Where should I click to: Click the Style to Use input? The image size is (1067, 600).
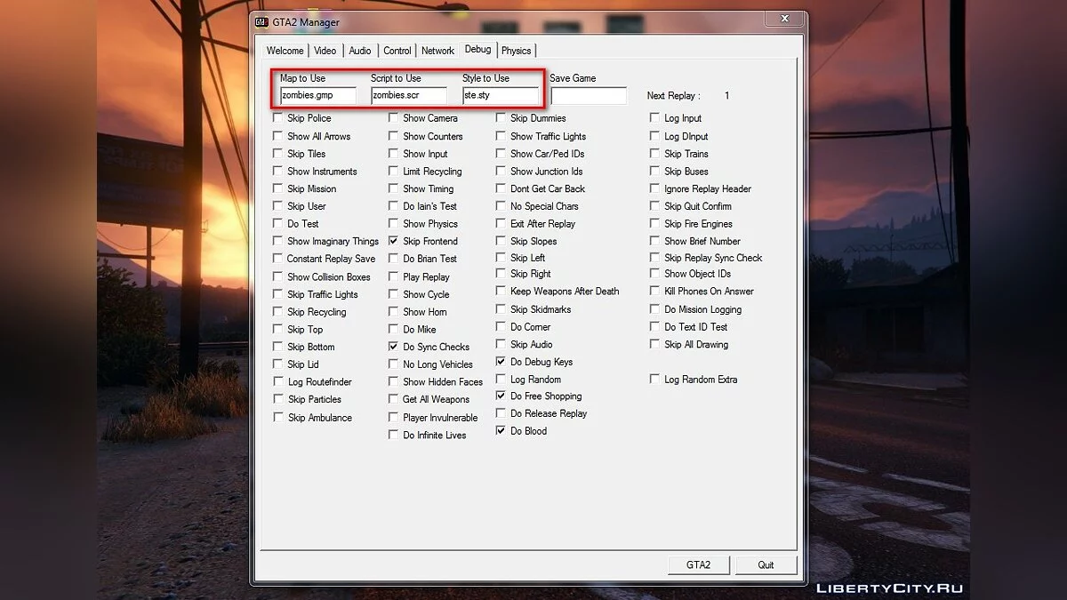coord(500,95)
